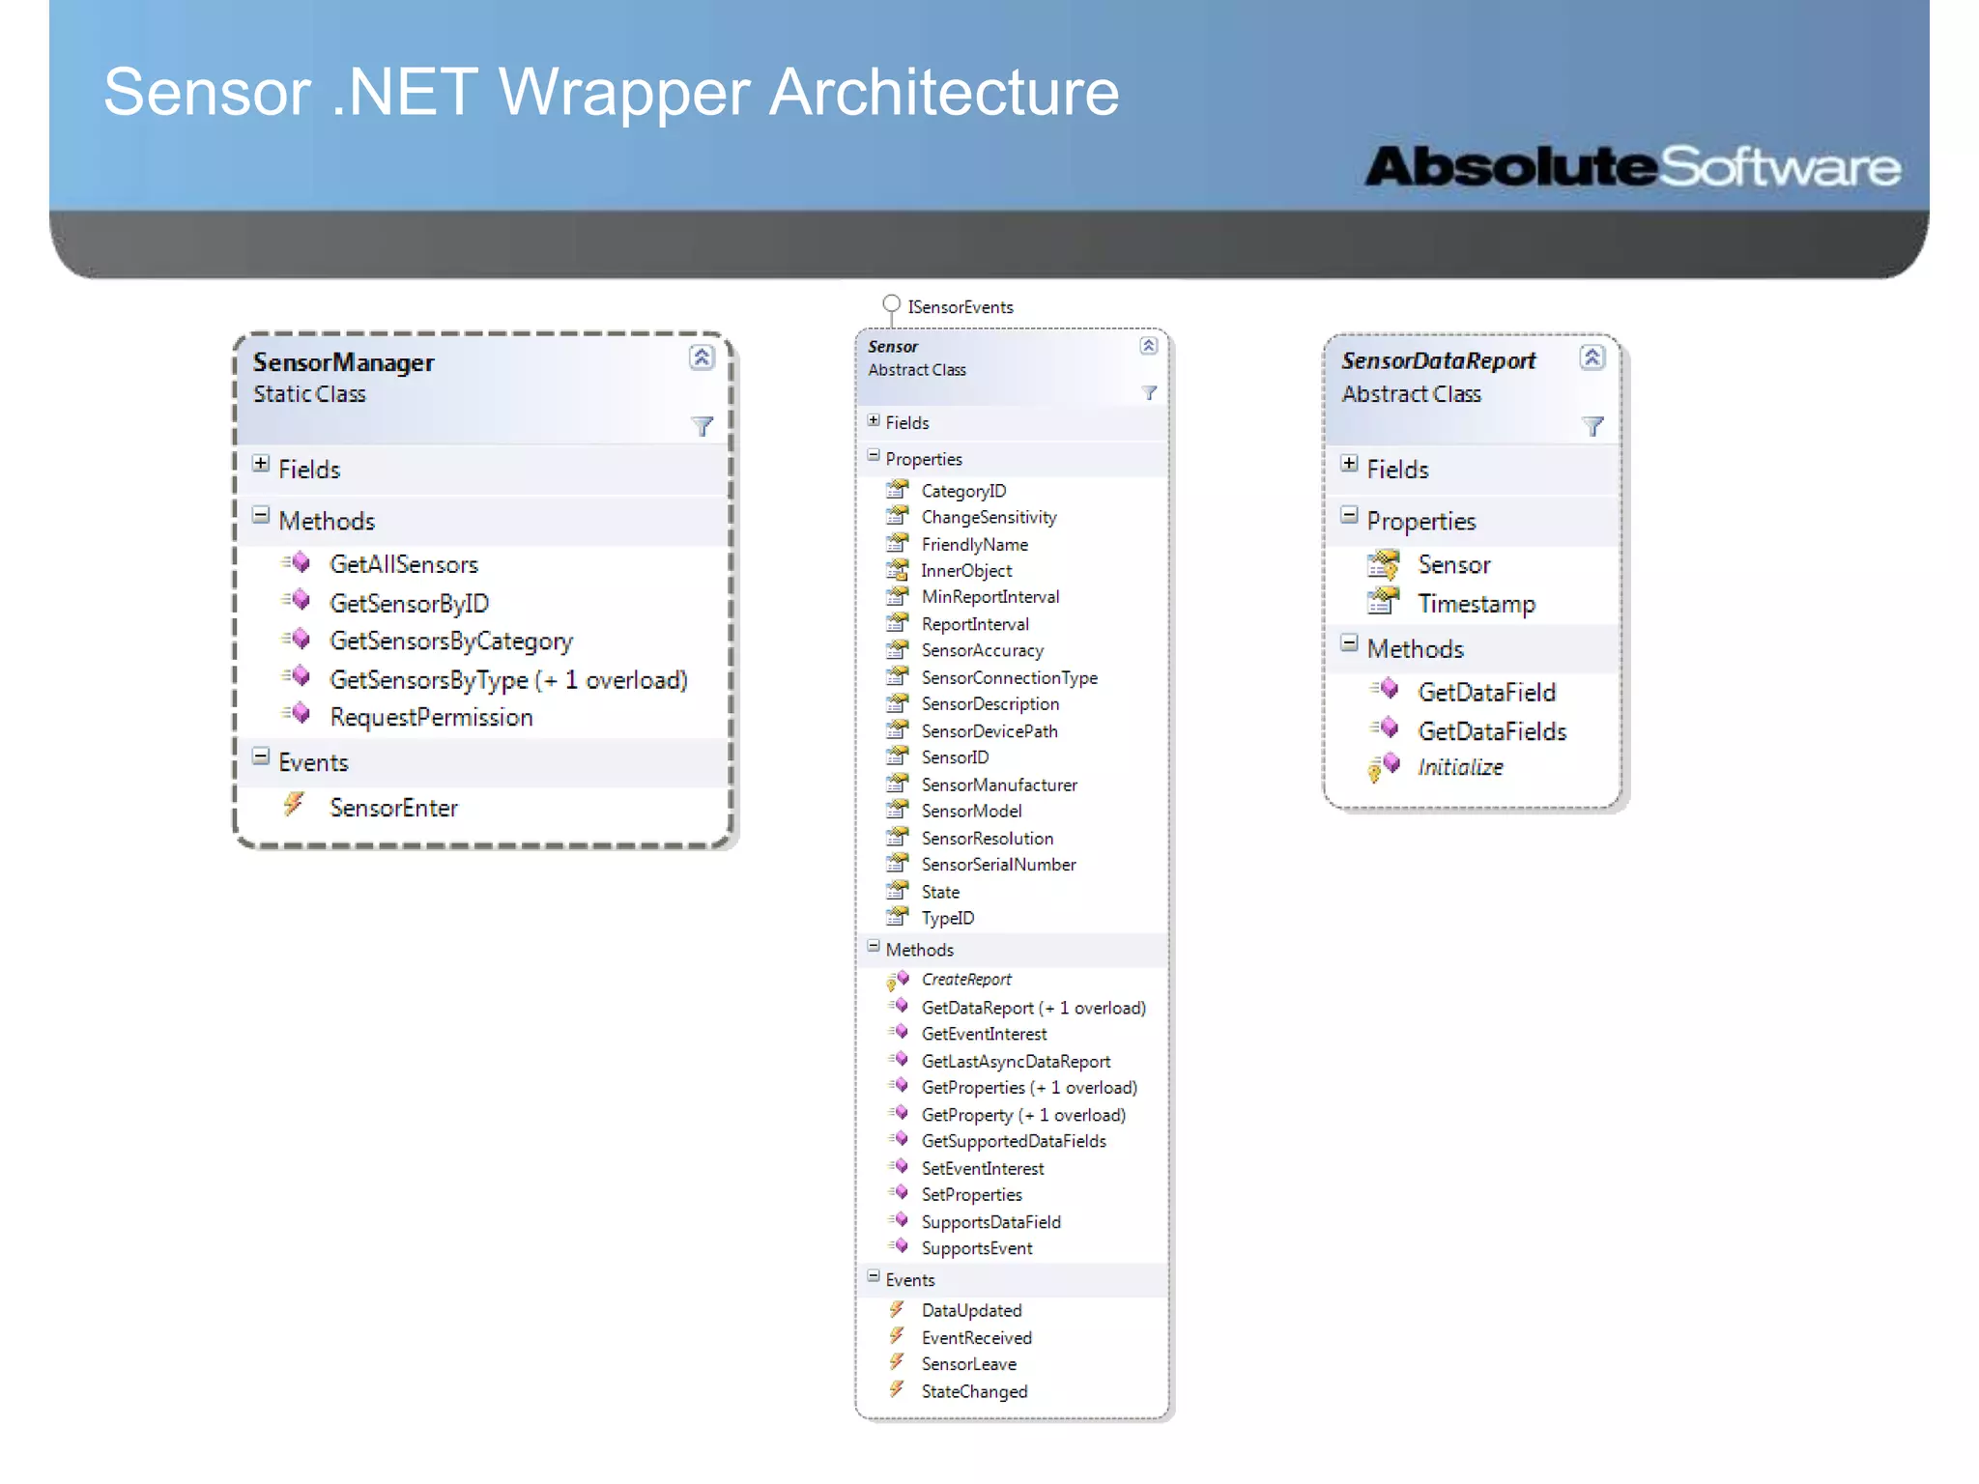Collapse SensorDataReport class using chevron button
Screen dimensions: 1979x1484
click(1592, 357)
